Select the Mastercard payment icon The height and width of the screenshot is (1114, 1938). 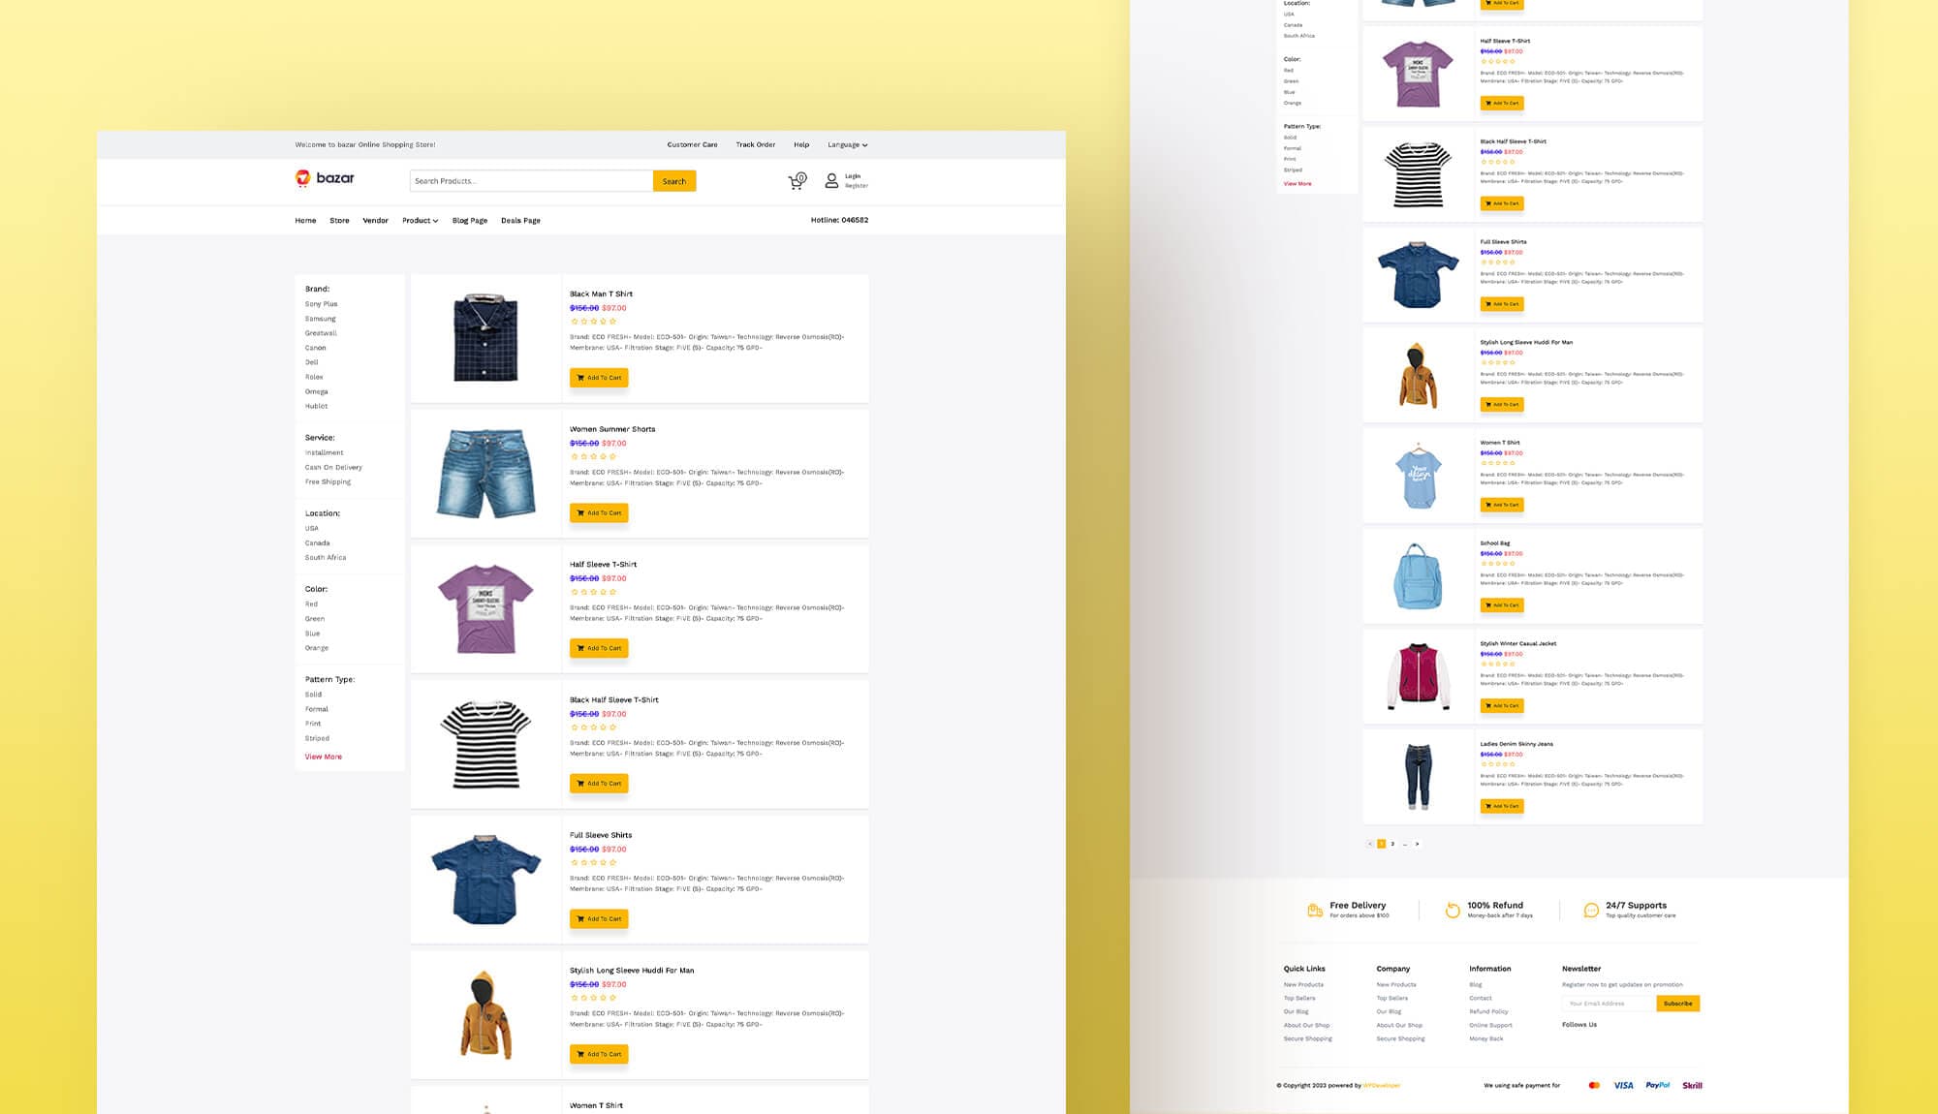(x=1594, y=1085)
